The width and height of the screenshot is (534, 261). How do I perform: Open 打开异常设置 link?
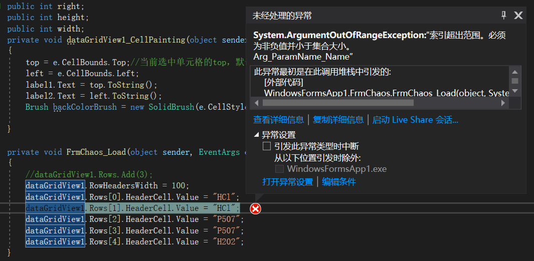pos(287,182)
